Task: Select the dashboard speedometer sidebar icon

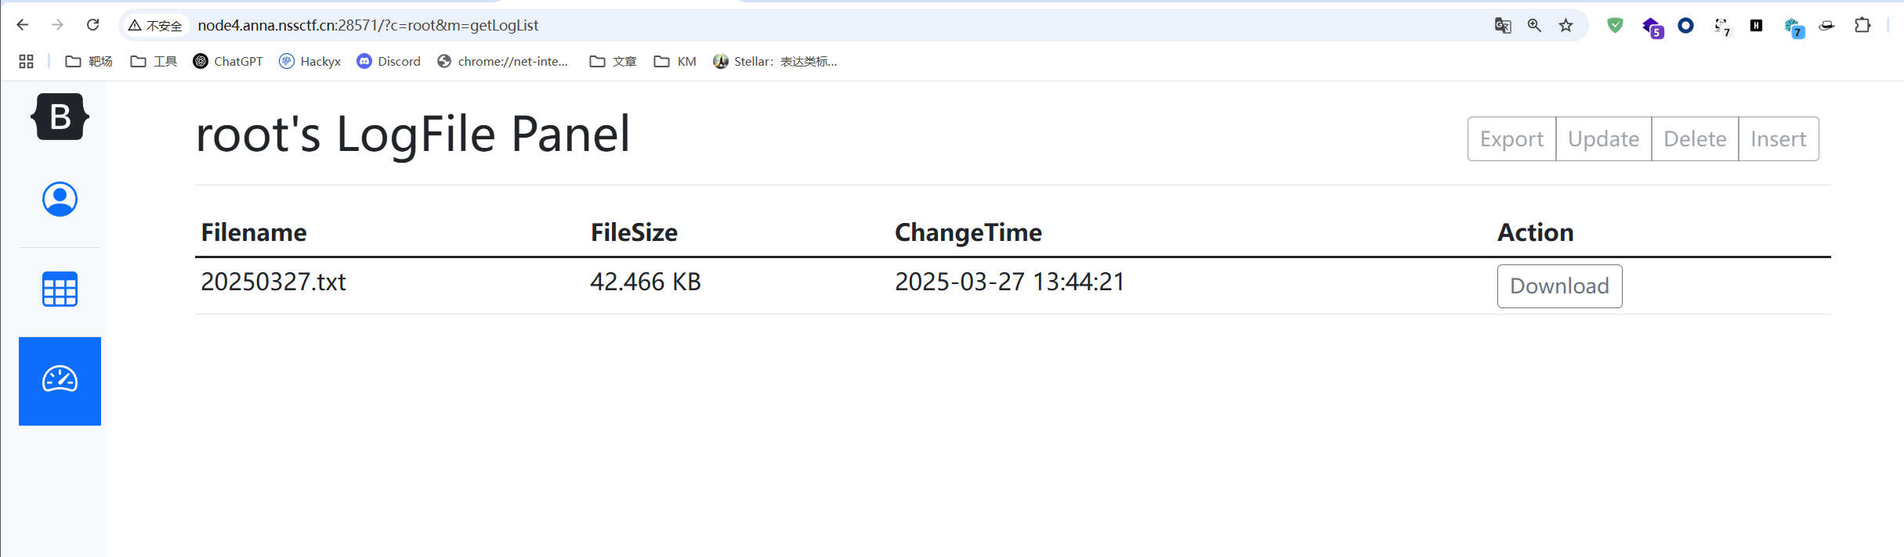Action: 60,381
